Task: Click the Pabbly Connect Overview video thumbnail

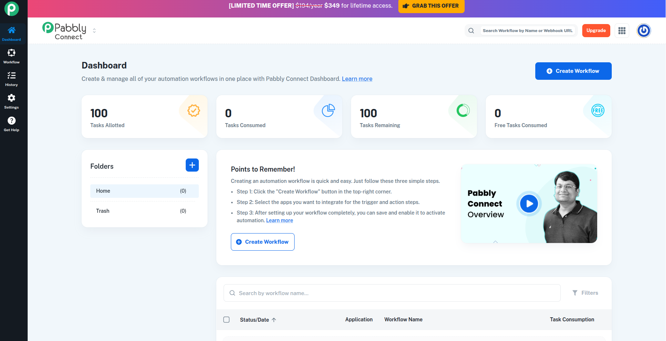Action: click(x=529, y=204)
